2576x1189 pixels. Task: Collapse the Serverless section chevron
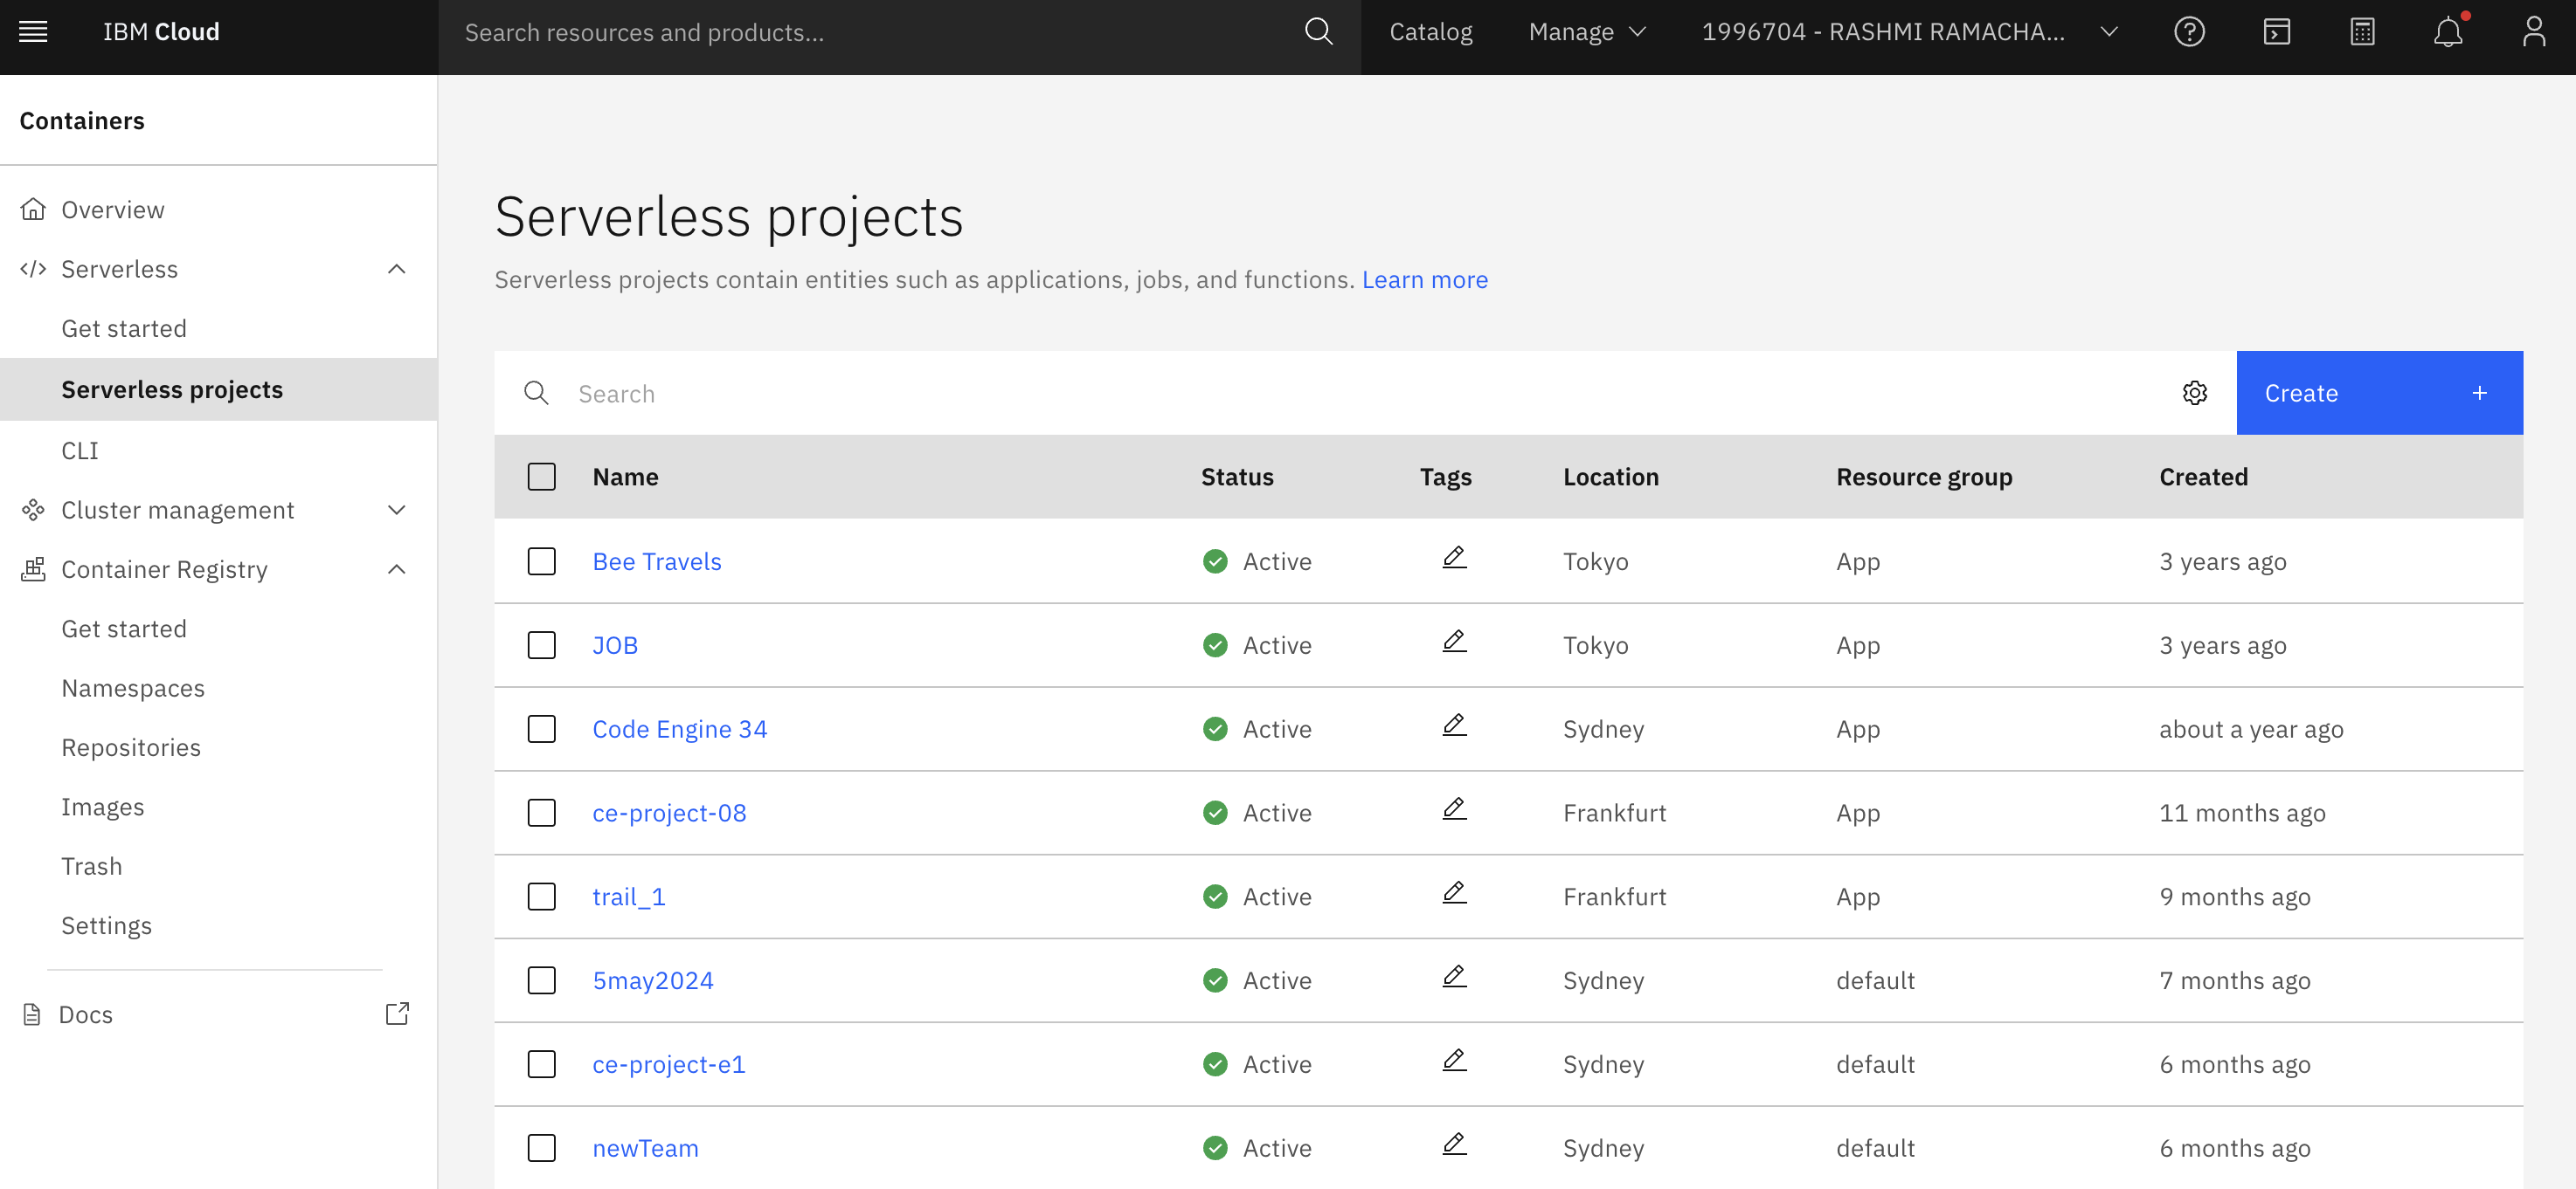point(397,269)
